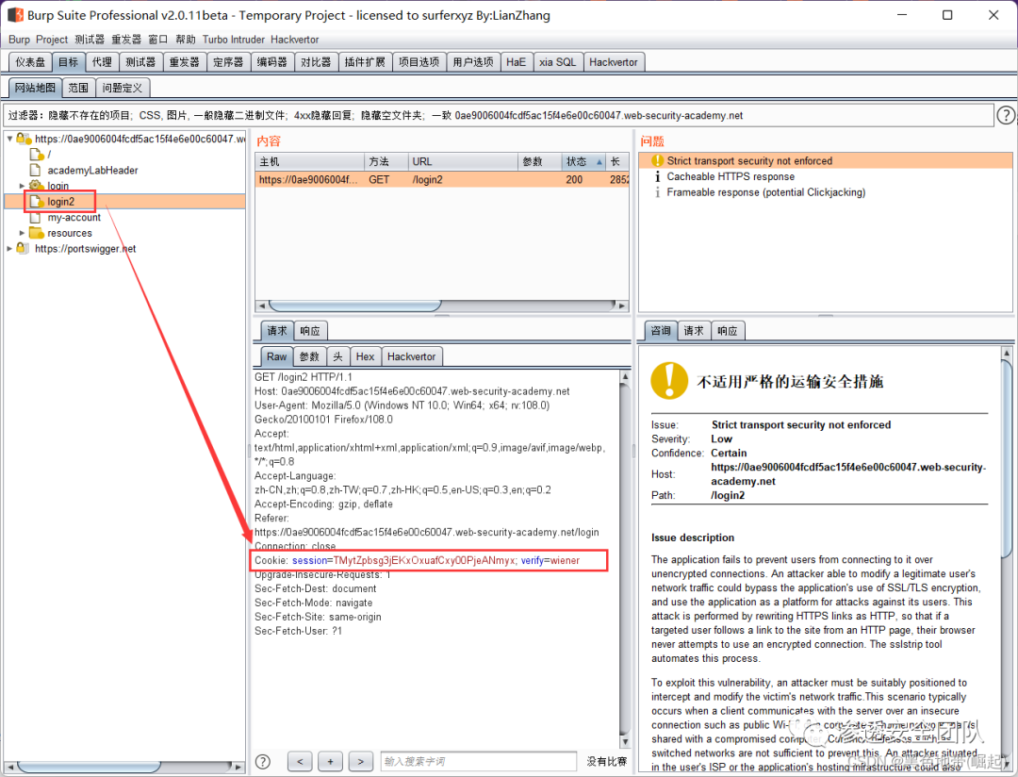Viewport: 1018px width, 777px height.
Task: Switch to the 重发器 tab
Action: pos(185,62)
